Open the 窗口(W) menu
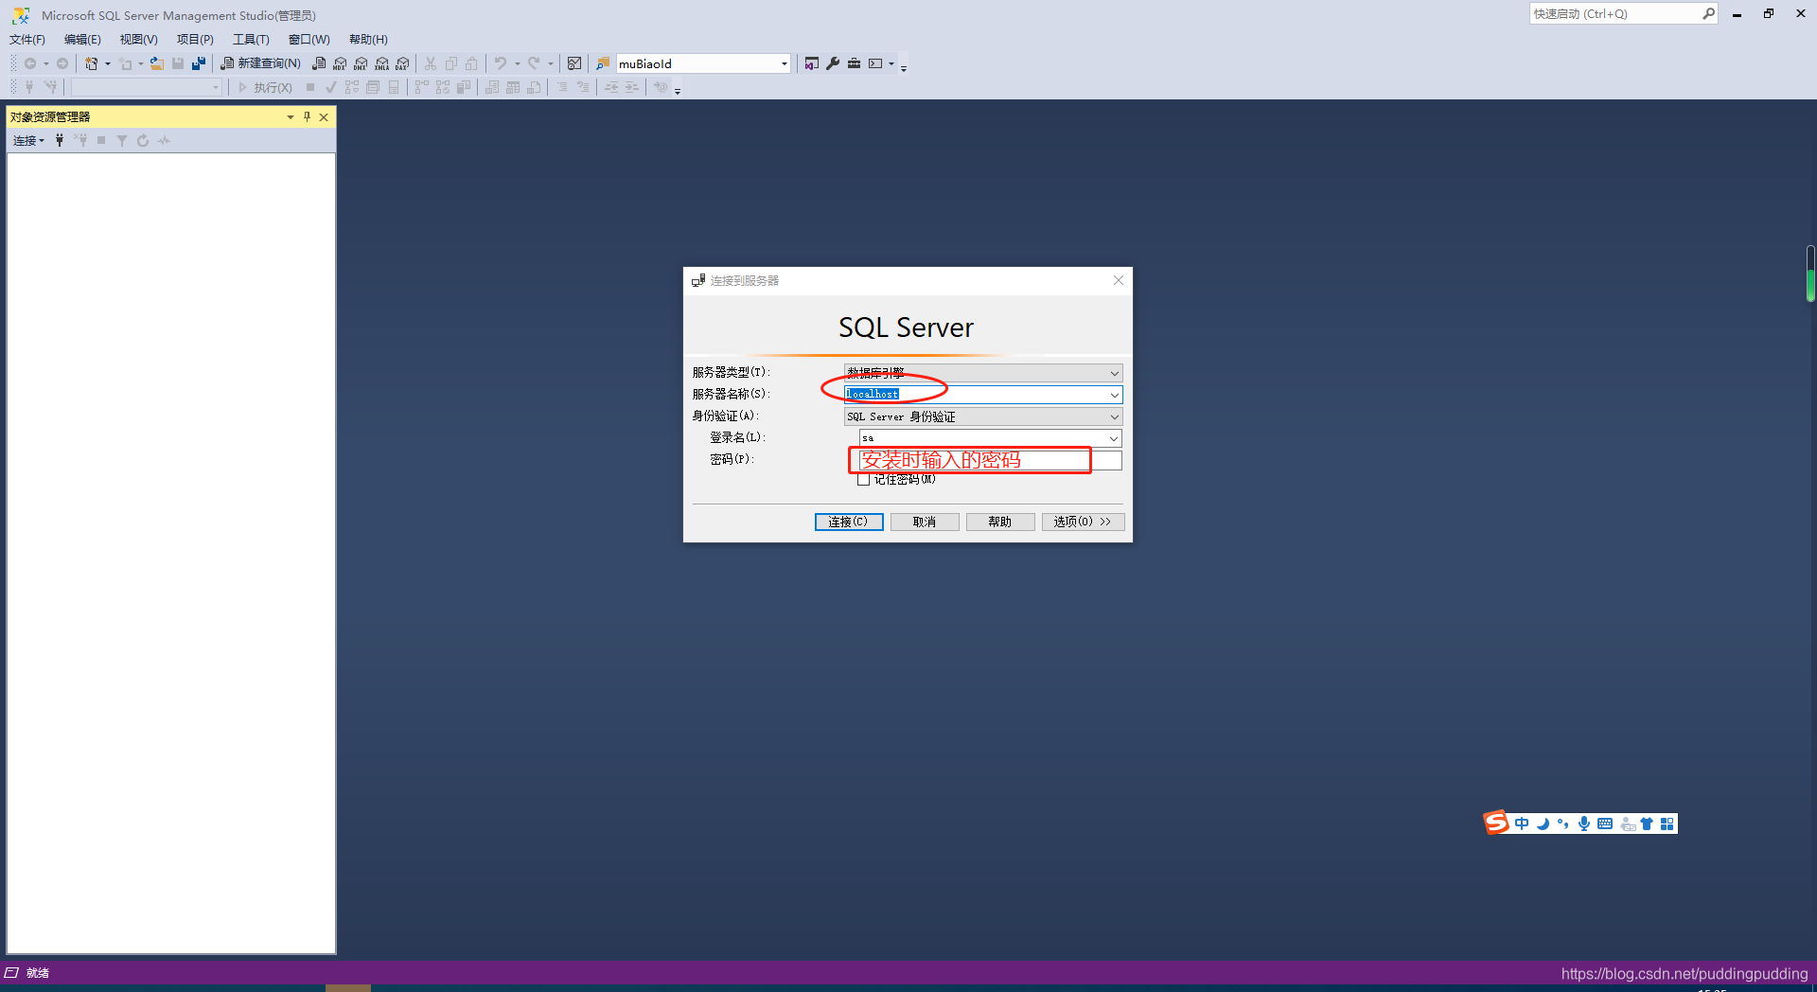This screenshot has height=992, width=1817. tap(309, 39)
